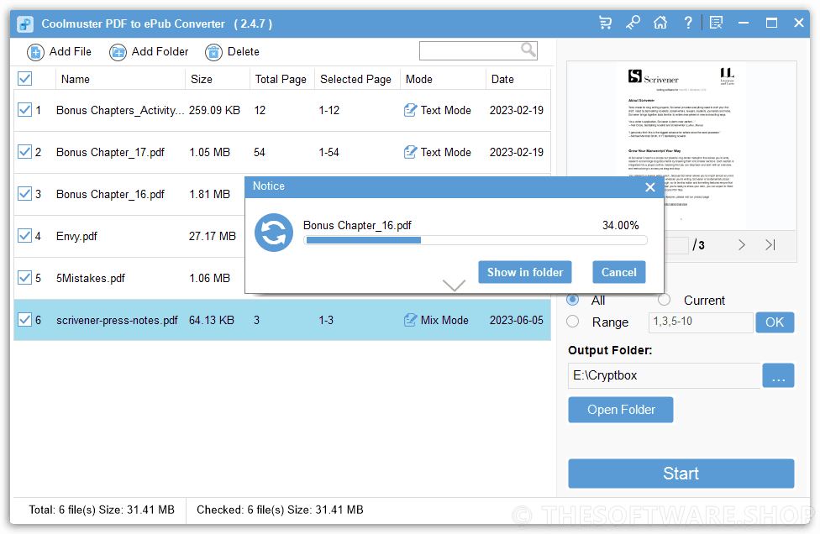
Task: Click the Delete toolbar button
Action: pyautogui.click(x=233, y=52)
